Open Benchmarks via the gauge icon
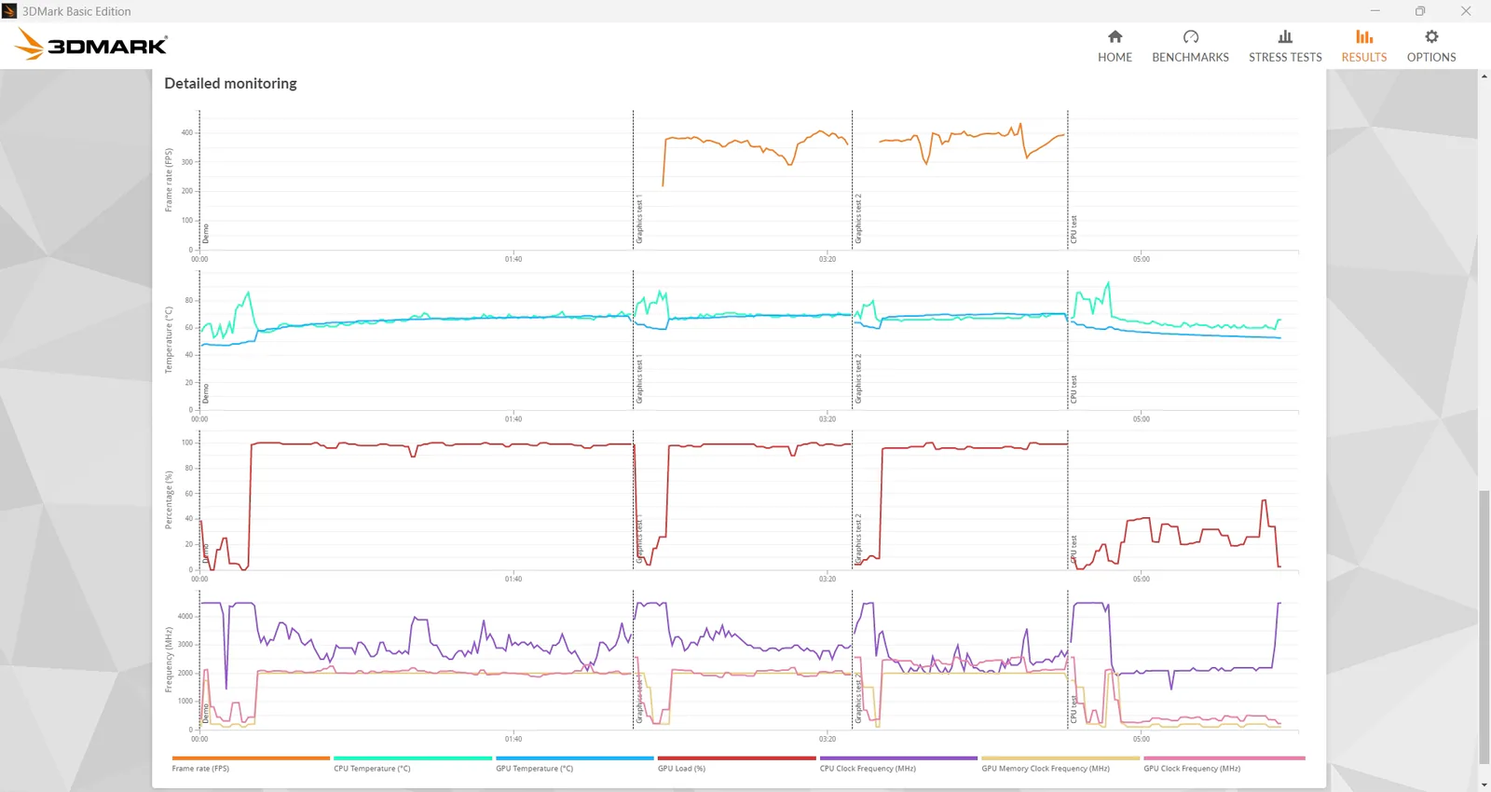This screenshot has width=1491, height=792. [1190, 37]
